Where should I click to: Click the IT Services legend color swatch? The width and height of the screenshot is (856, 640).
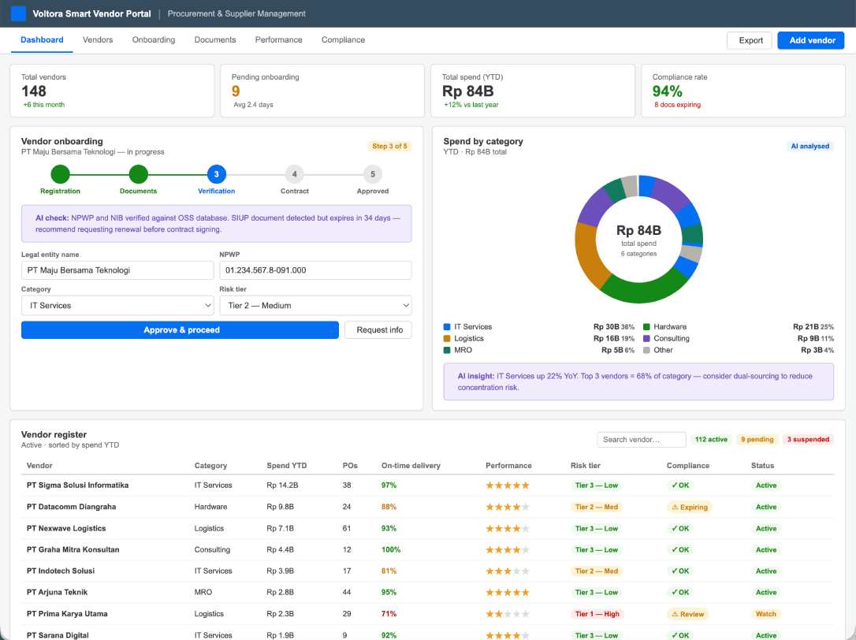[x=447, y=327]
